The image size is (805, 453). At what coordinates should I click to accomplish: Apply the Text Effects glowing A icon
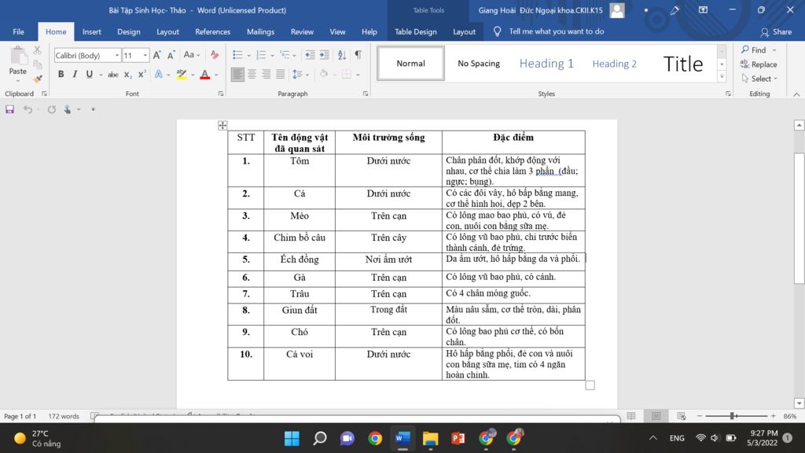click(159, 75)
